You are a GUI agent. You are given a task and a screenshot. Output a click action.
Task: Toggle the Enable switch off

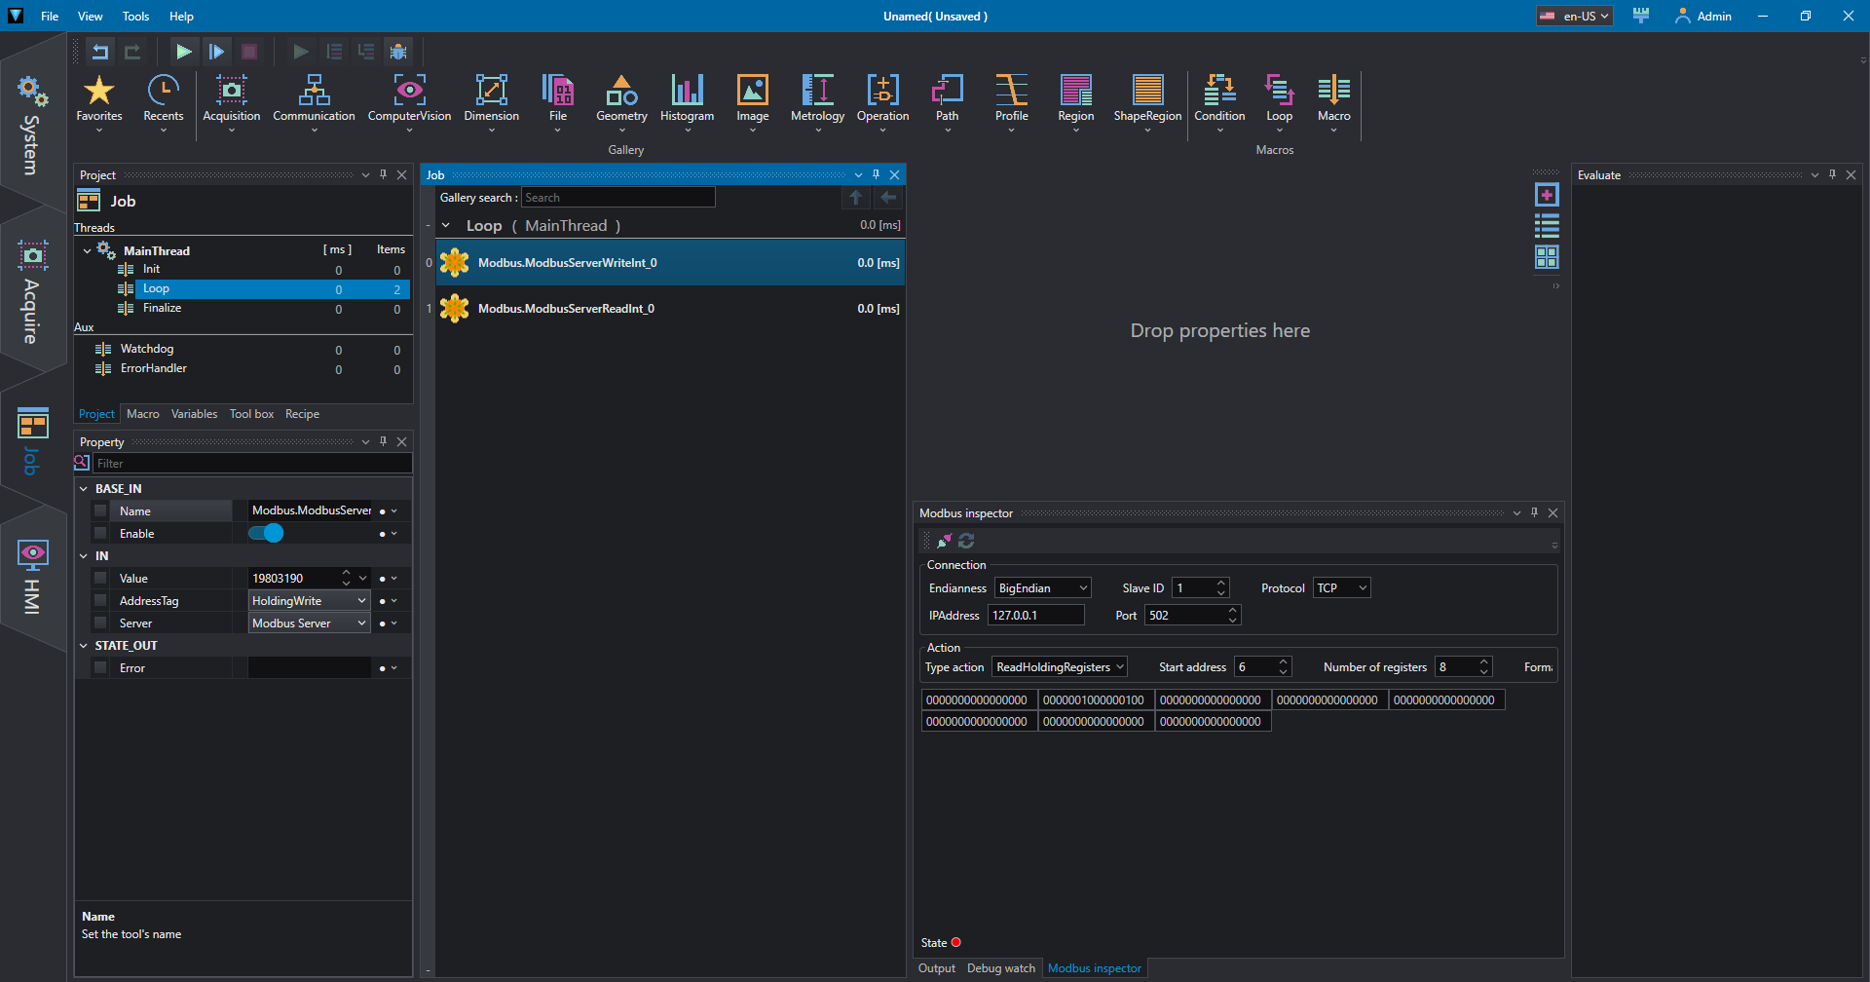click(x=266, y=533)
